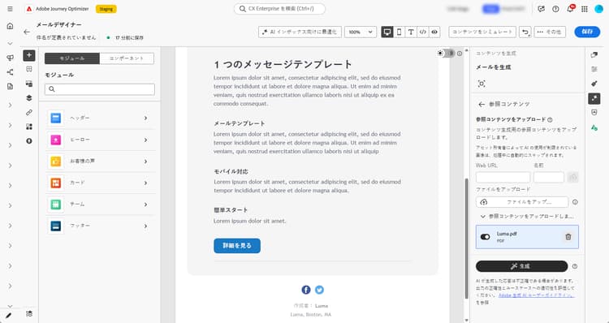The width and height of the screenshot is (609, 323).
Task: Expand the ヒーロー module row
Action: pyautogui.click(x=101, y=140)
